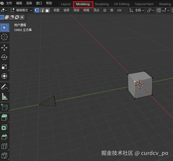
Task: Open the 选择 header menu
Action: pyautogui.click(x=66, y=10)
